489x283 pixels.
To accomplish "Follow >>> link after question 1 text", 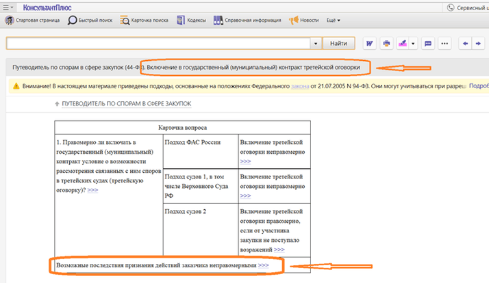I will click(x=92, y=190).
